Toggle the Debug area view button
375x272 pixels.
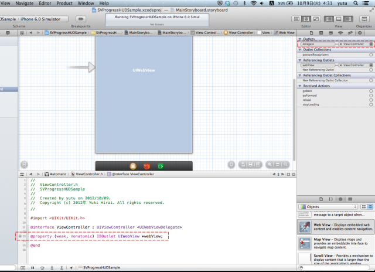click(x=339, y=19)
